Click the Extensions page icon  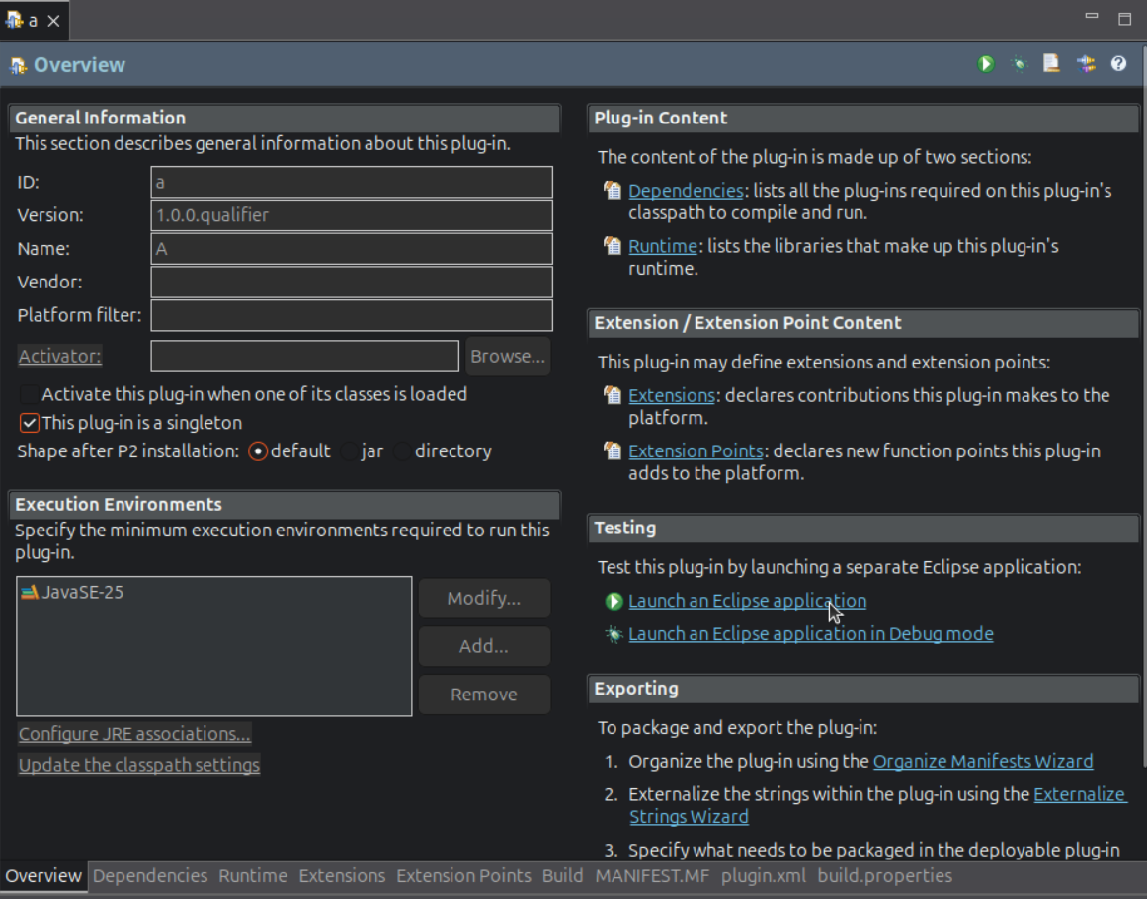point(613,395)
